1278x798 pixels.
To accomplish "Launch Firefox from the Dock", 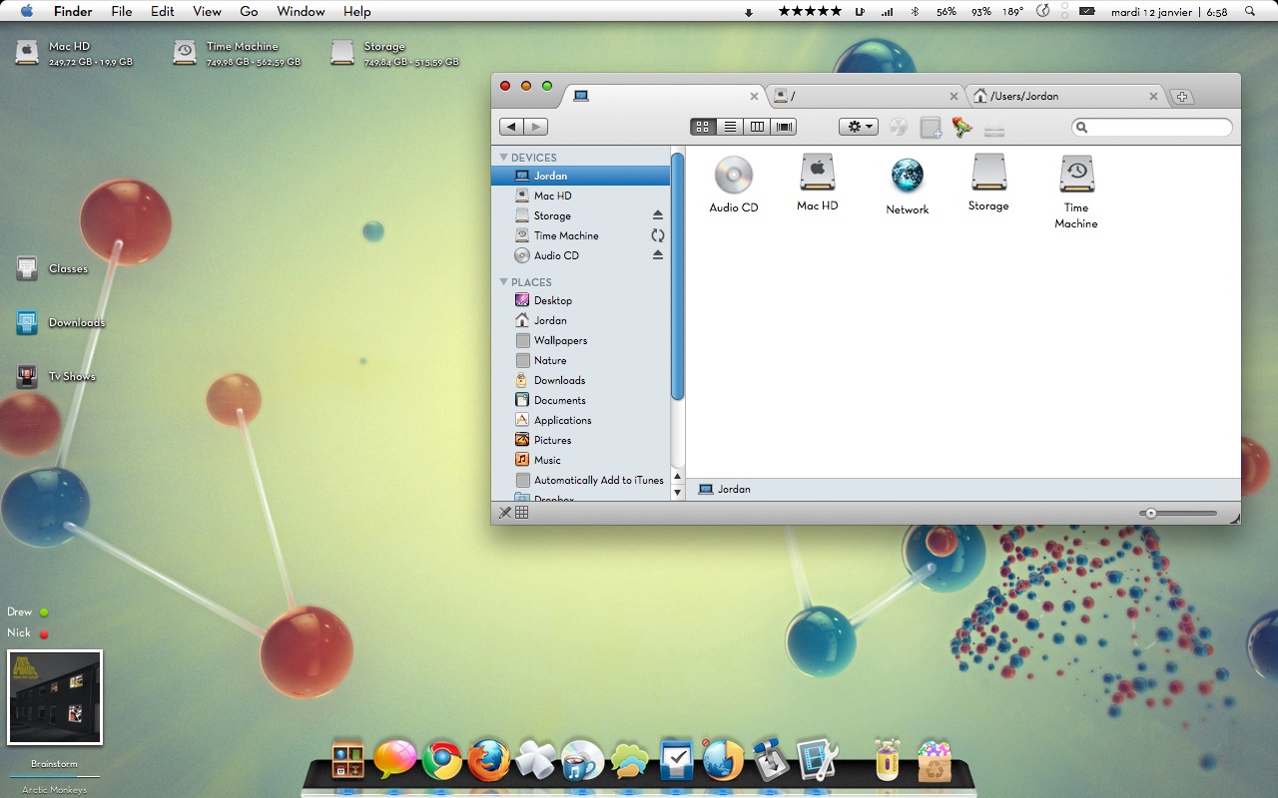I will pos(489,761).
